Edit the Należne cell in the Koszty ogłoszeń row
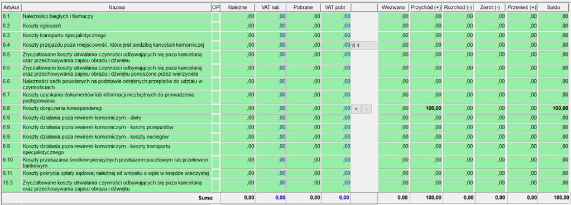The width and height of the screenshot is (571, 205). click(x=237, y=26)
